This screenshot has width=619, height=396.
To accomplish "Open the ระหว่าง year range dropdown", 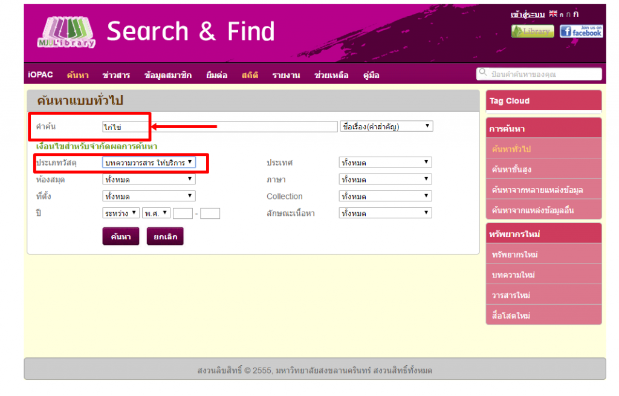I will point(120,212).
